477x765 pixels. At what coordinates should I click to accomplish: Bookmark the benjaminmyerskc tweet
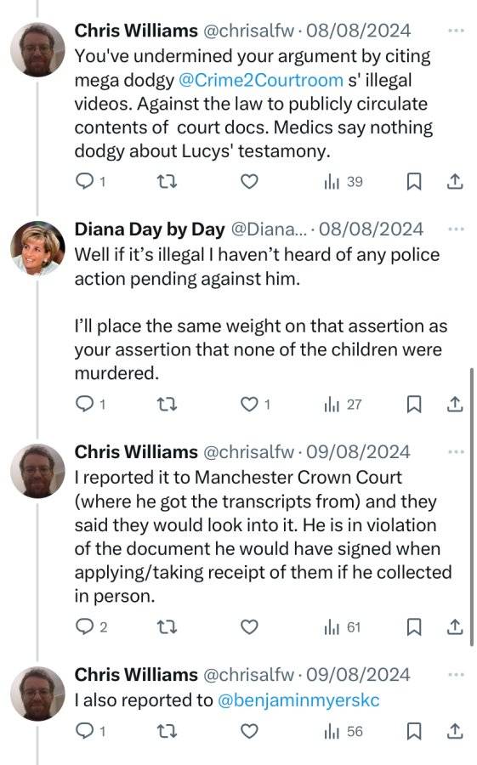point(414,731)
